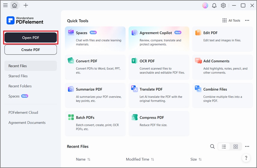Click the Summarize PDF card title
Screen dimensions: 257x168
click(x=89, y=89)
